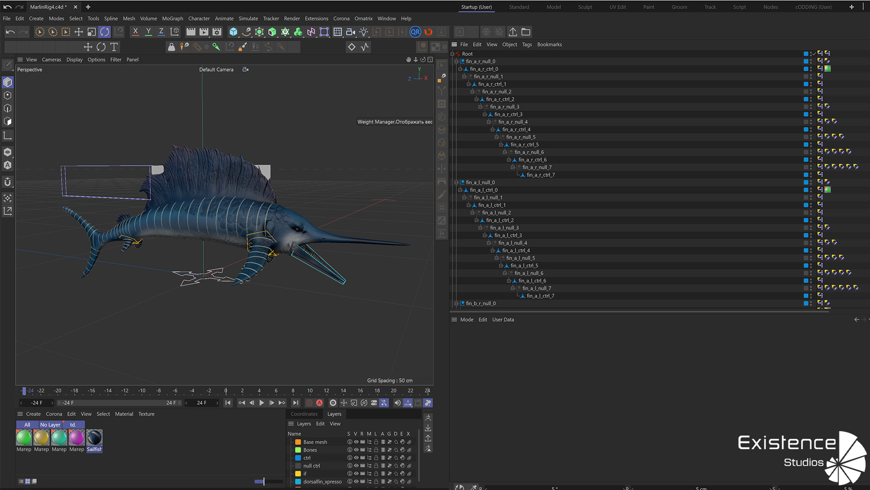This screenshot has height=490, width=870.
Task: Toggle Solo on the Base mesh layer
Action: (x=349, y=442)
